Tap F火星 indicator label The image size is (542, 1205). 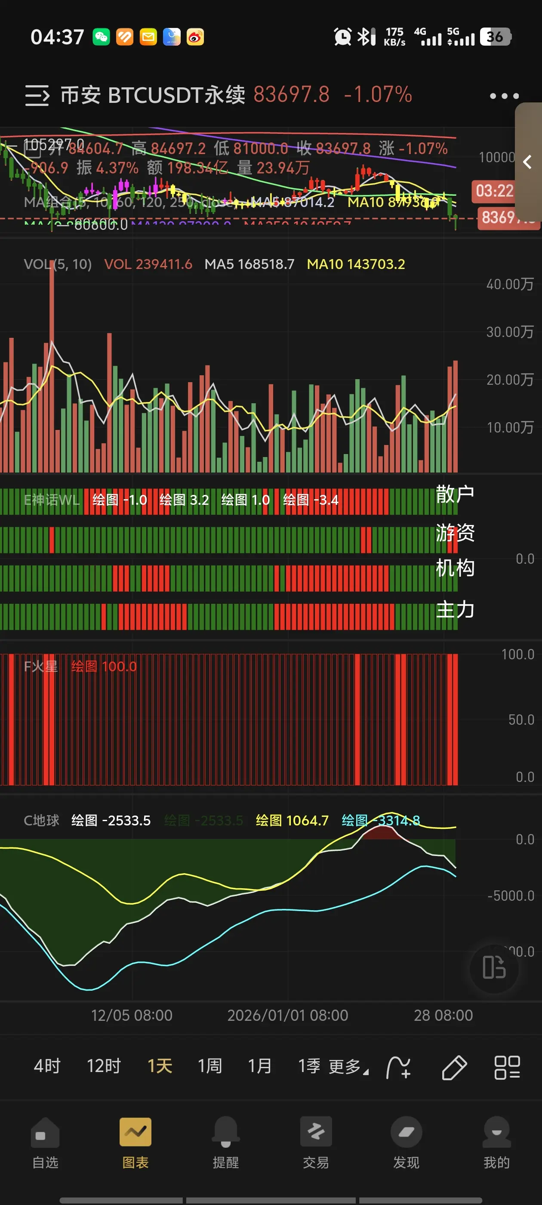[x=41, y=667]
